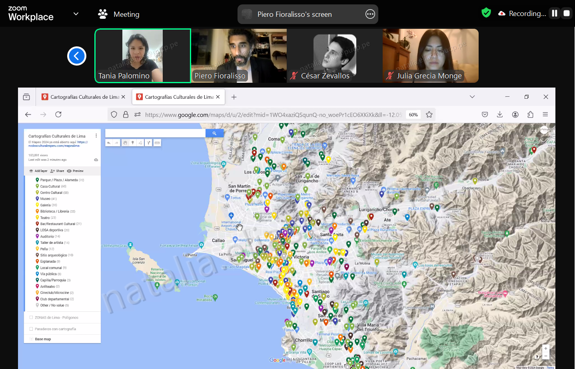
Task: Click the cloud saved status icon
Action: tap(96, 160)
